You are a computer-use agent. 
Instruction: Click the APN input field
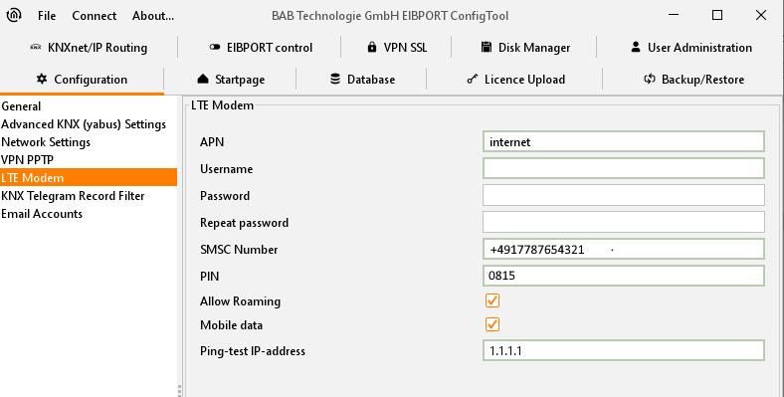point(624,141)
